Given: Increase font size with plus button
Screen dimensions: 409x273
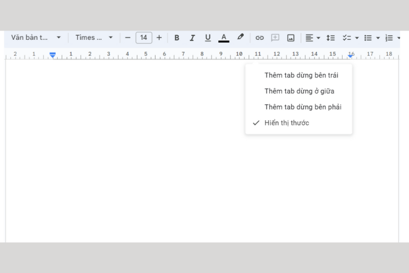Looking at the screenshot, I should pos(159,38).
